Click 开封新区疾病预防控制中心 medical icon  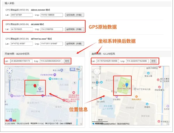point(74,93)
